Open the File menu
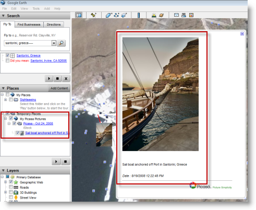 coord(5,8)
